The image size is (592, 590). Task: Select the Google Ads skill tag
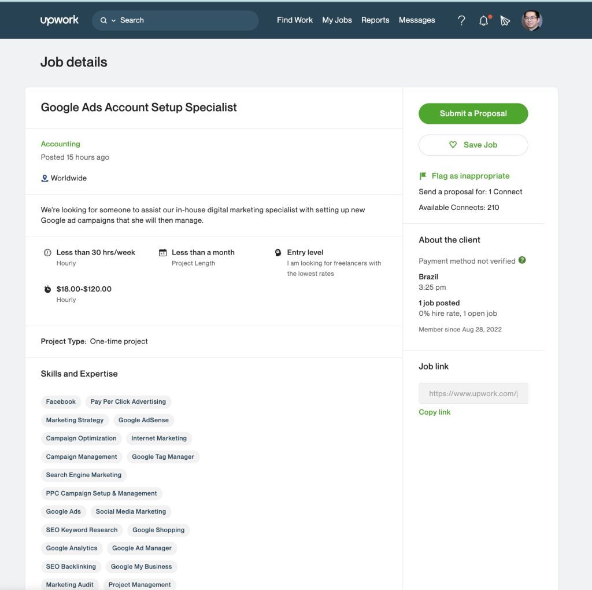[64, 511]
